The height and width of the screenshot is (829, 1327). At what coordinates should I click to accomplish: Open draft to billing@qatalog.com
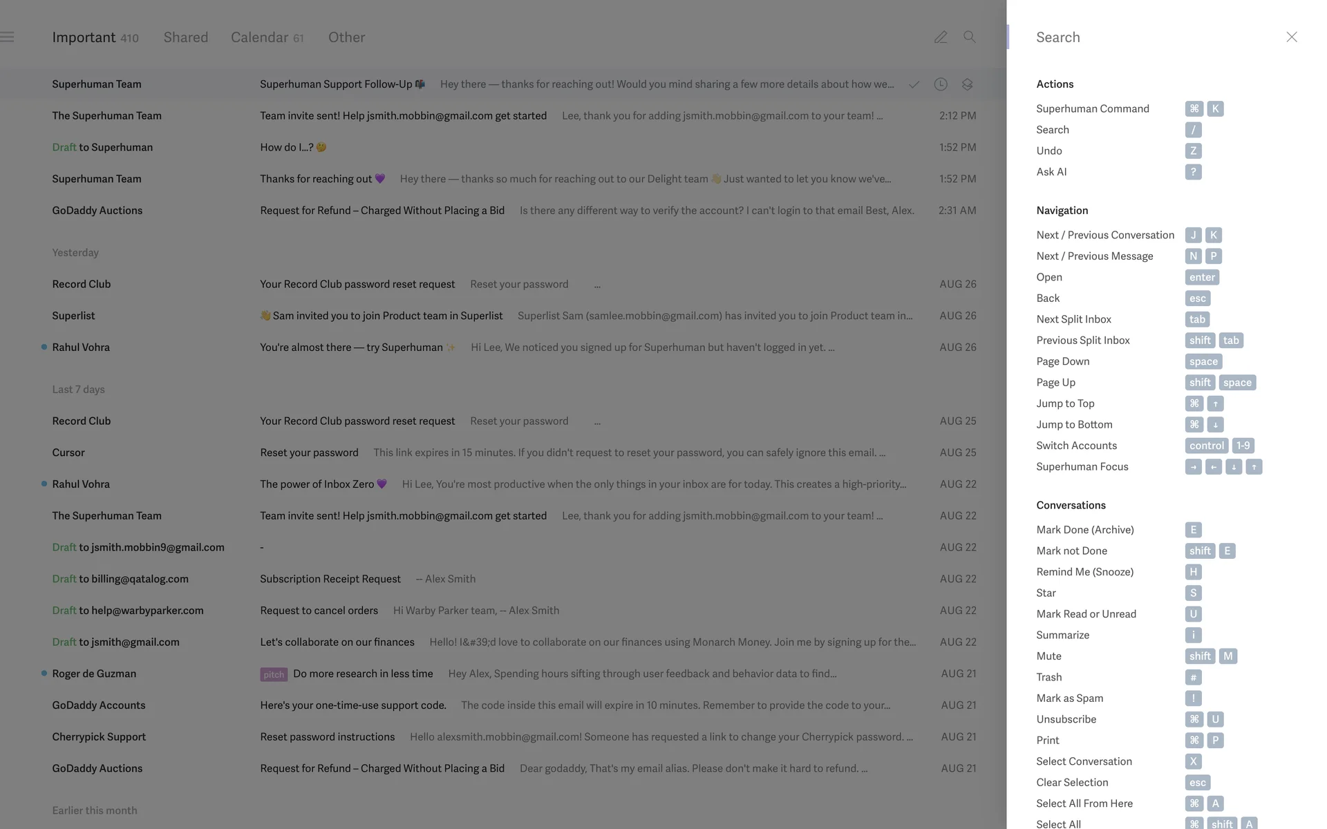(330, 579)
